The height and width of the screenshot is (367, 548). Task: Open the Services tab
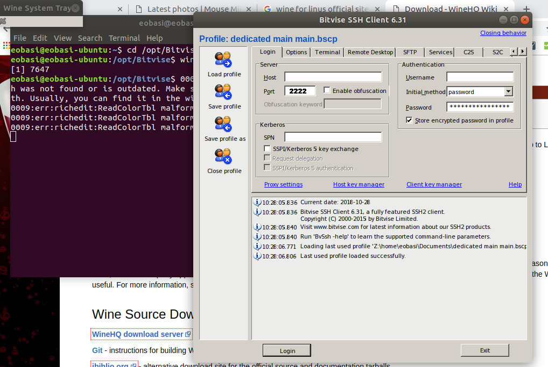440,52
